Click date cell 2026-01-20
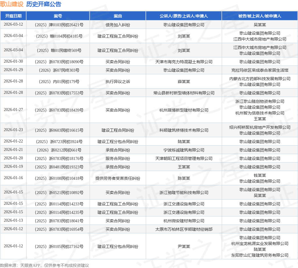 click(13, 158)
